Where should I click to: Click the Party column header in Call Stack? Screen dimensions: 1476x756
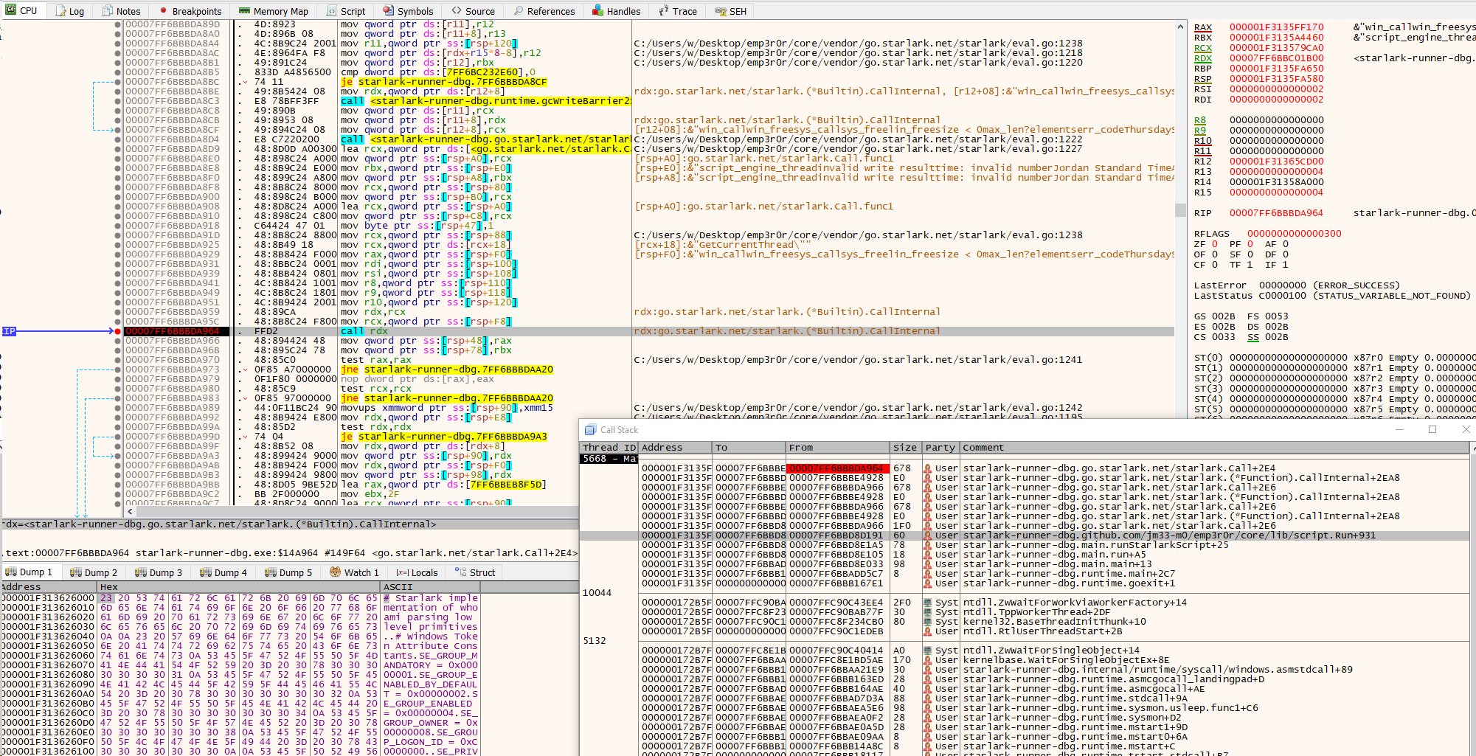click(940, 448)
